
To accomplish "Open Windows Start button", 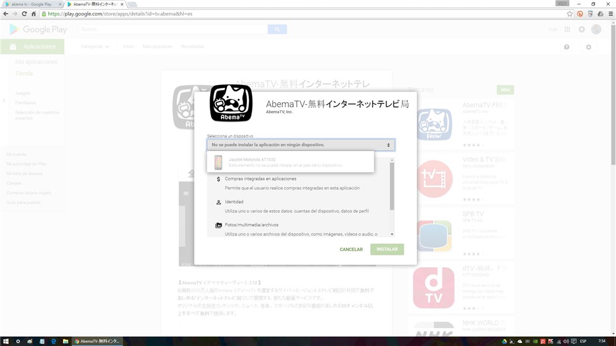I will coord(6,341).
